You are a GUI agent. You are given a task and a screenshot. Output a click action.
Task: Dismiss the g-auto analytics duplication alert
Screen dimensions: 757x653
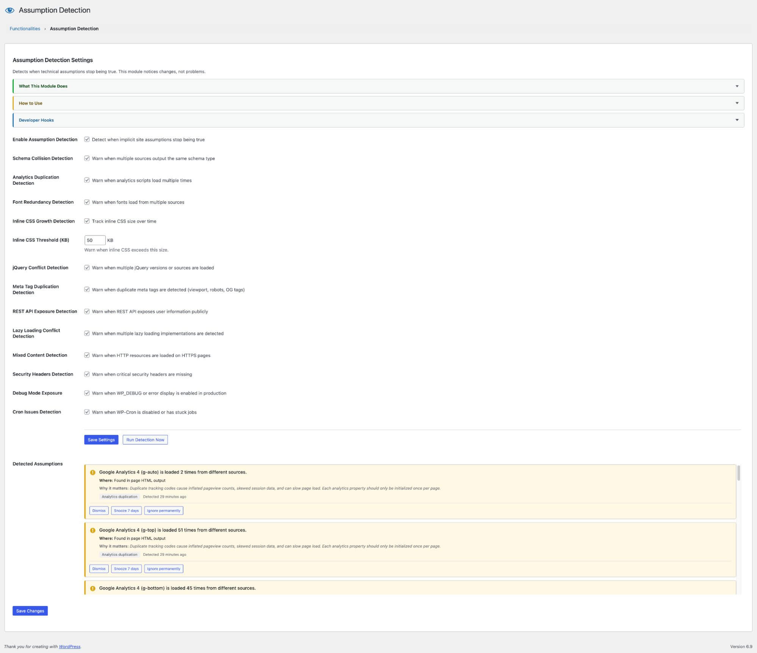(x=98, y=510)
